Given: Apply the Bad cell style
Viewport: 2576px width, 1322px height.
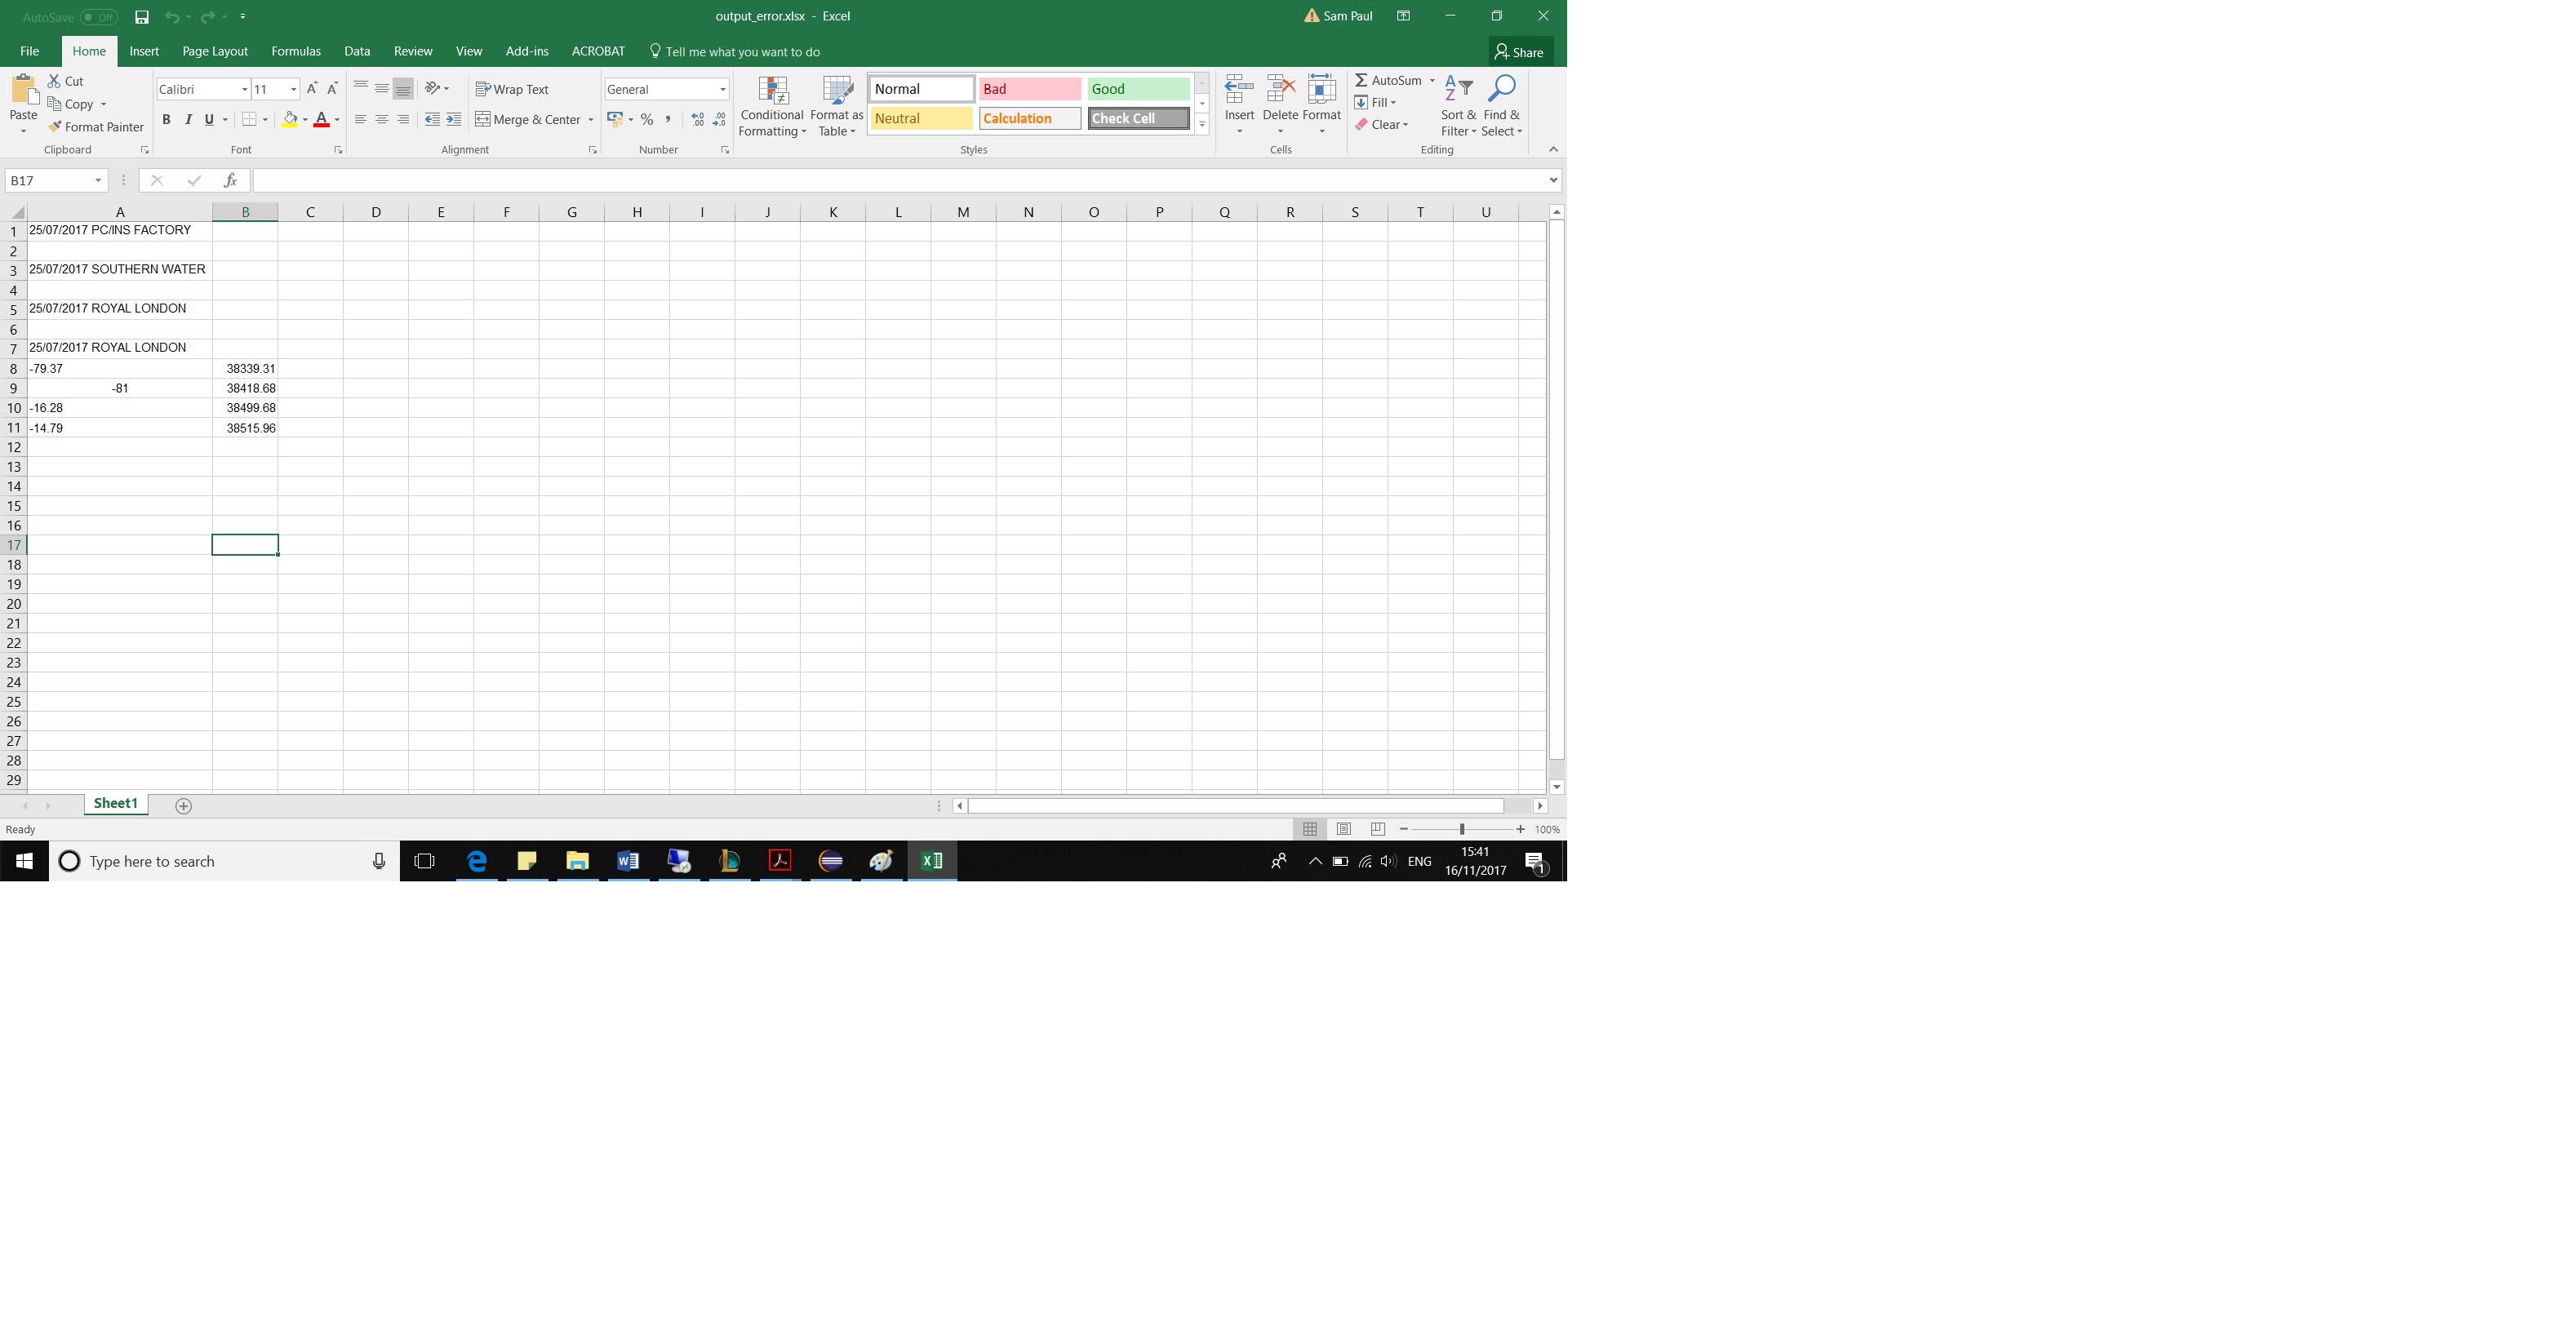Looking at the screenshot, I should coord(1029,88).
